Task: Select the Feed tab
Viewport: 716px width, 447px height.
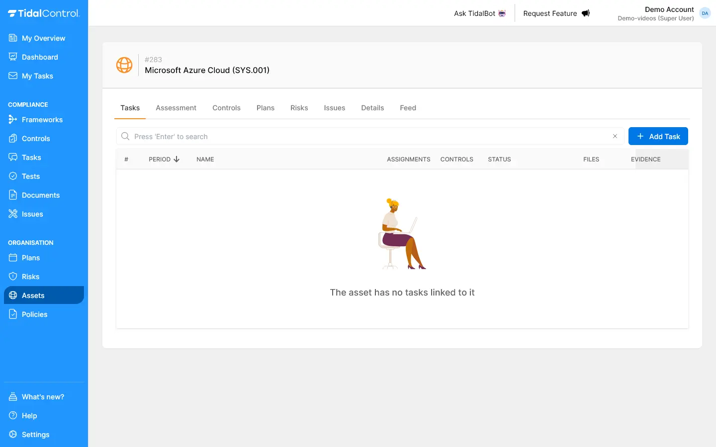Action: coord(408,108)
